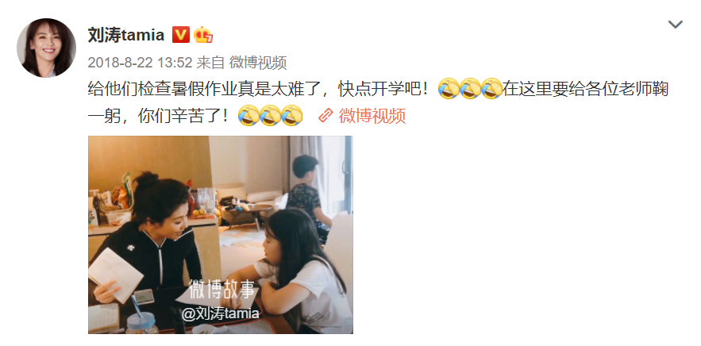Click first laughing emoji after 快点开学吧
The image size is (701, 346).
[x=449, y=89]
